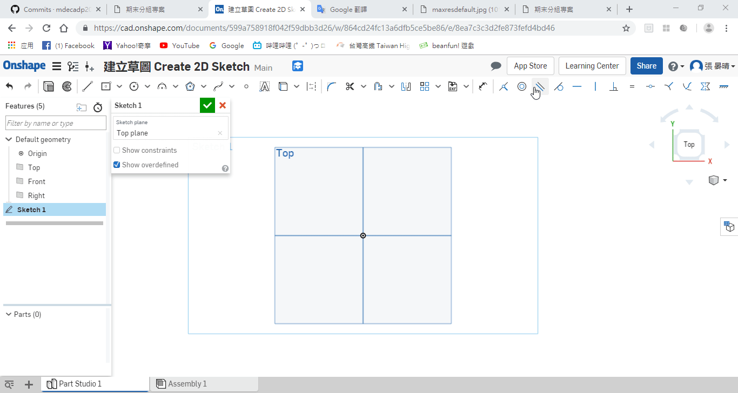The image size is (738, 393).
Task: Expand the rectangle tool dropdown arrow
Action: 119,86
